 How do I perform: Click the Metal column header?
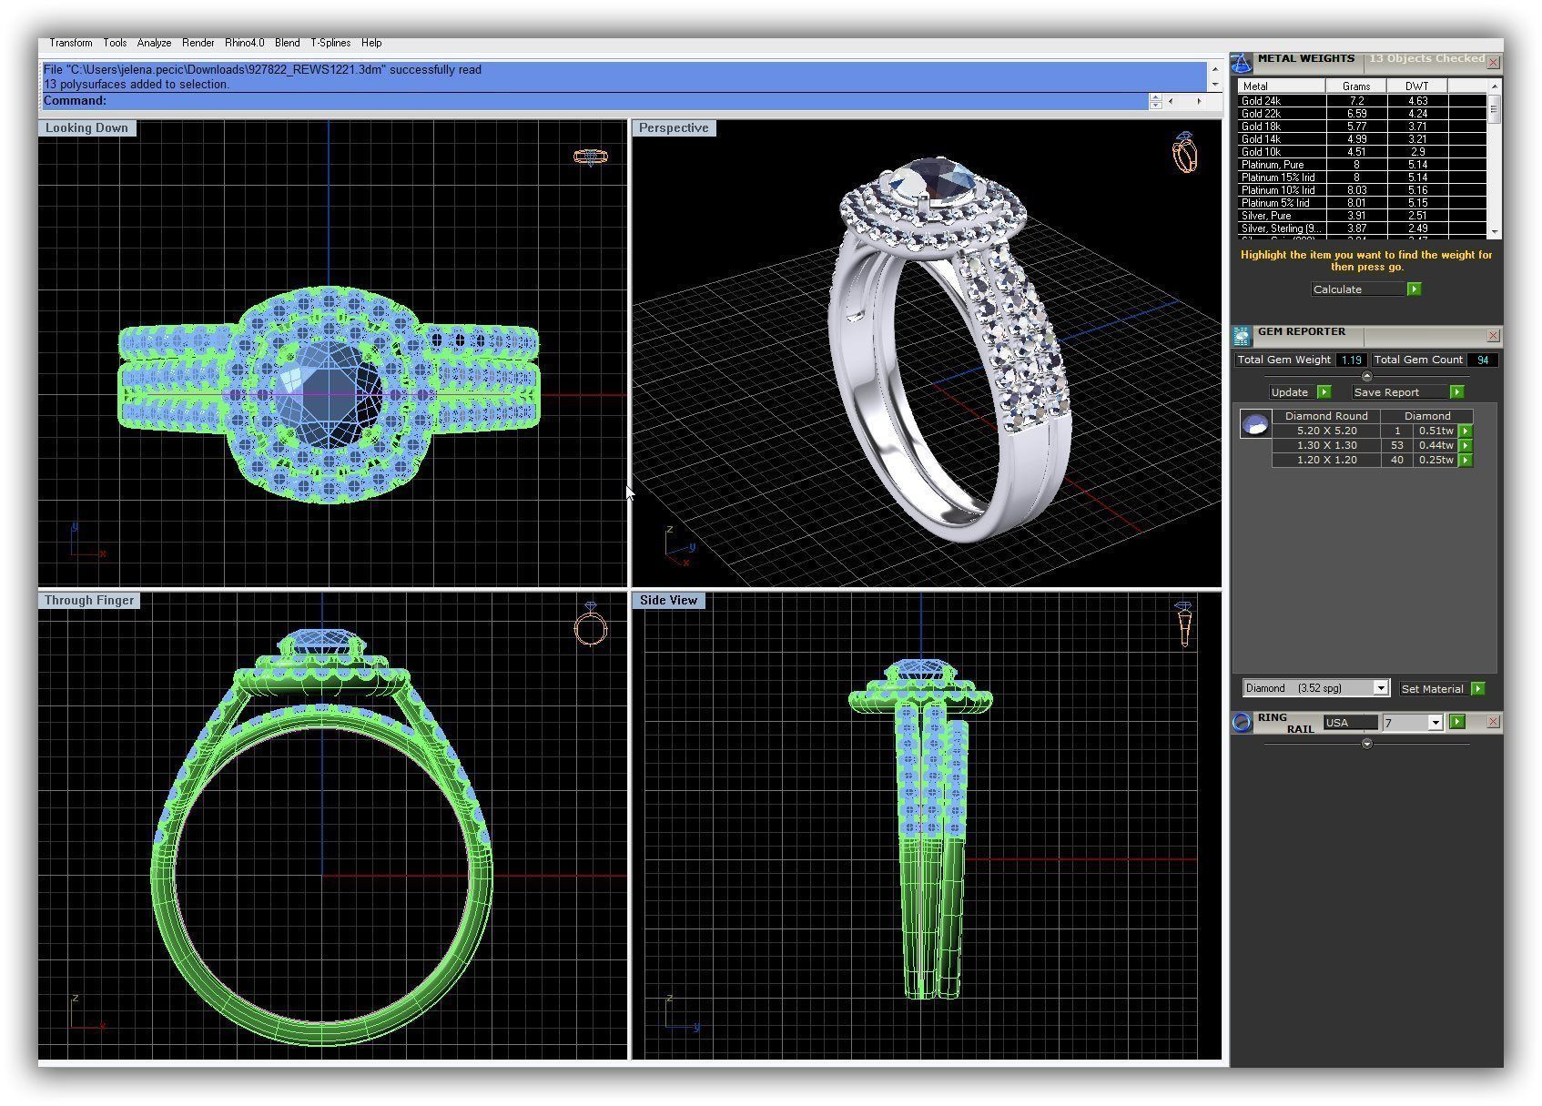tap(1281, 86)
